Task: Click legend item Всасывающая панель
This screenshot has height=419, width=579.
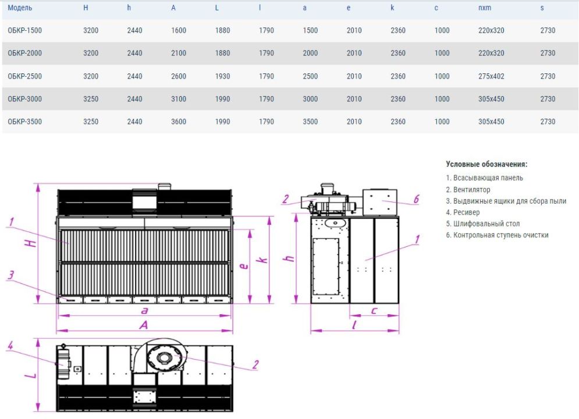Action: pos(485,178)
